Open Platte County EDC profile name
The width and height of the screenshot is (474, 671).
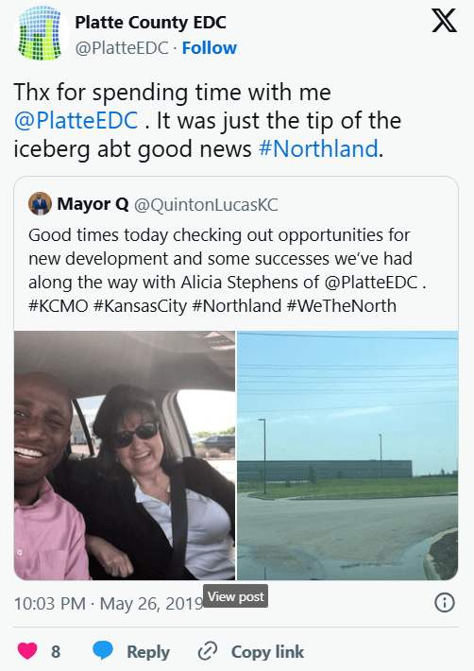pyautogui.click(x=150, y=23)
